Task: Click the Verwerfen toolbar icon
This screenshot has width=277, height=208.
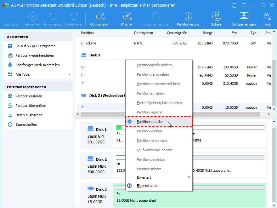Action: click(x=32, y=17)
